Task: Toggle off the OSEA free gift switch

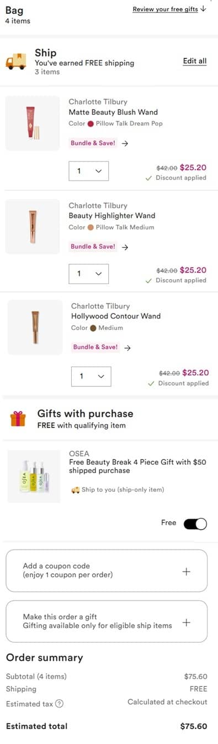Action: click(x=195, y=523)
